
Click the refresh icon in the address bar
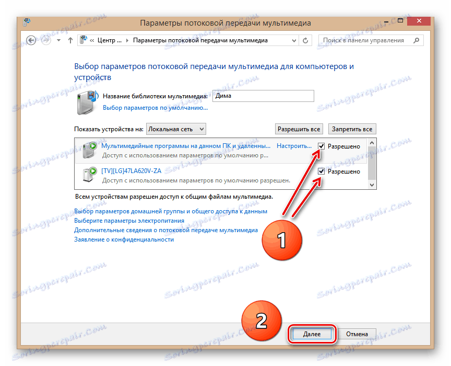[305, 40]
